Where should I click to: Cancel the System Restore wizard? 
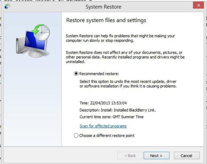coord(186,156)
